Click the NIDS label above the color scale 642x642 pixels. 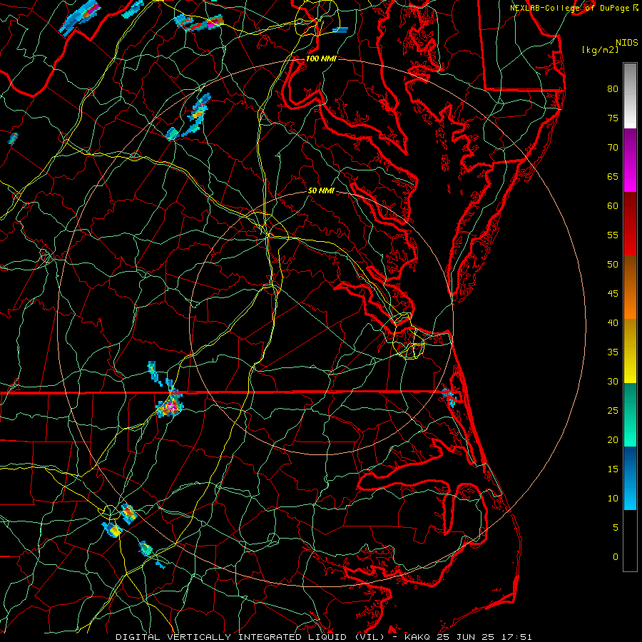click(x=626, y=43)
